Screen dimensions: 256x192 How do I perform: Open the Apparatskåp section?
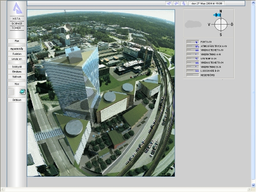click(x=17, y=49)
